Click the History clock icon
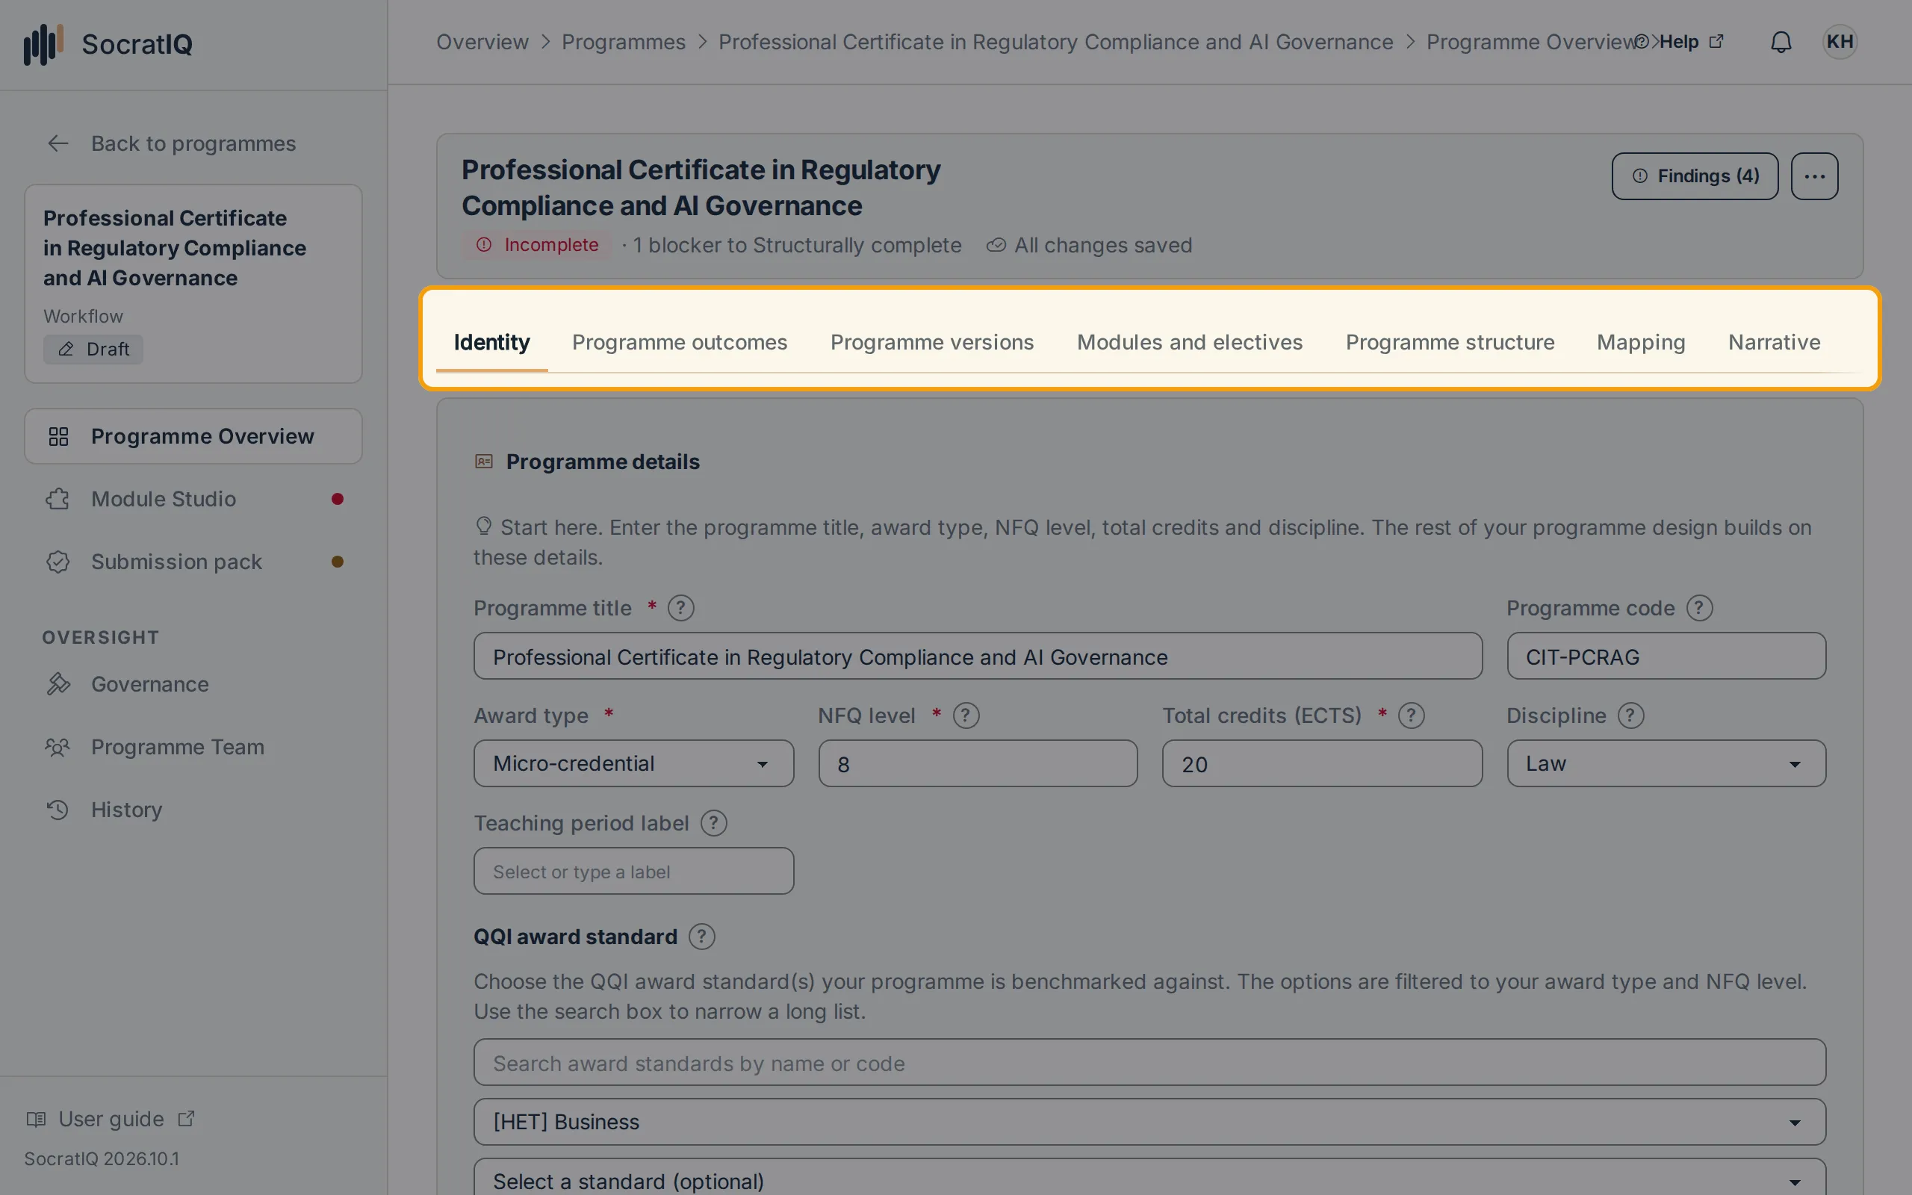Screen dimensions: 1912x1195 point(58,810)
